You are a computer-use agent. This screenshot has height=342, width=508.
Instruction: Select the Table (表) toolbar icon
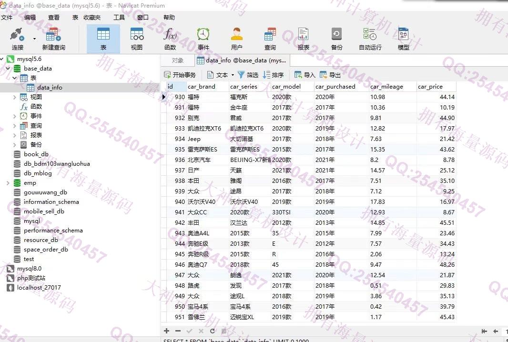pos(103,39)
